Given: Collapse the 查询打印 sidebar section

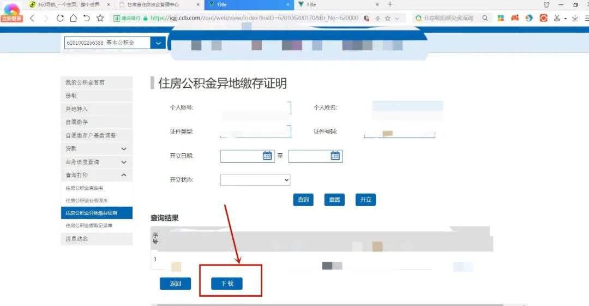Looking at the screenshot, I should (x=97, y=175).
